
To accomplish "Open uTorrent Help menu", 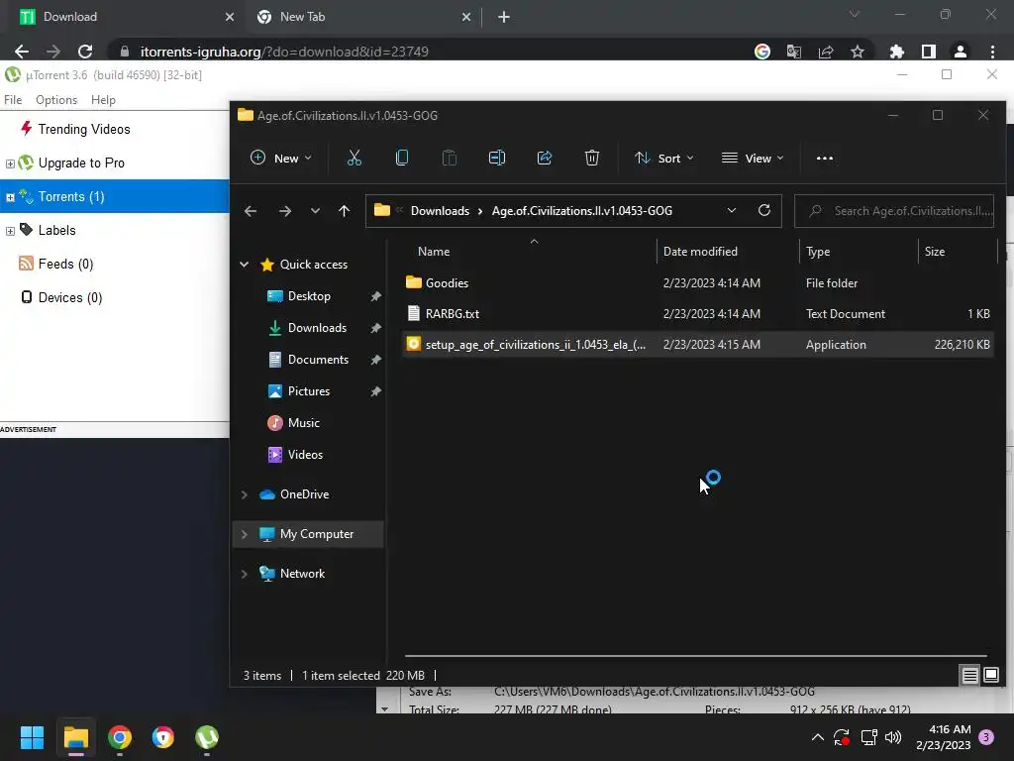I will click(x=103, y=100).
